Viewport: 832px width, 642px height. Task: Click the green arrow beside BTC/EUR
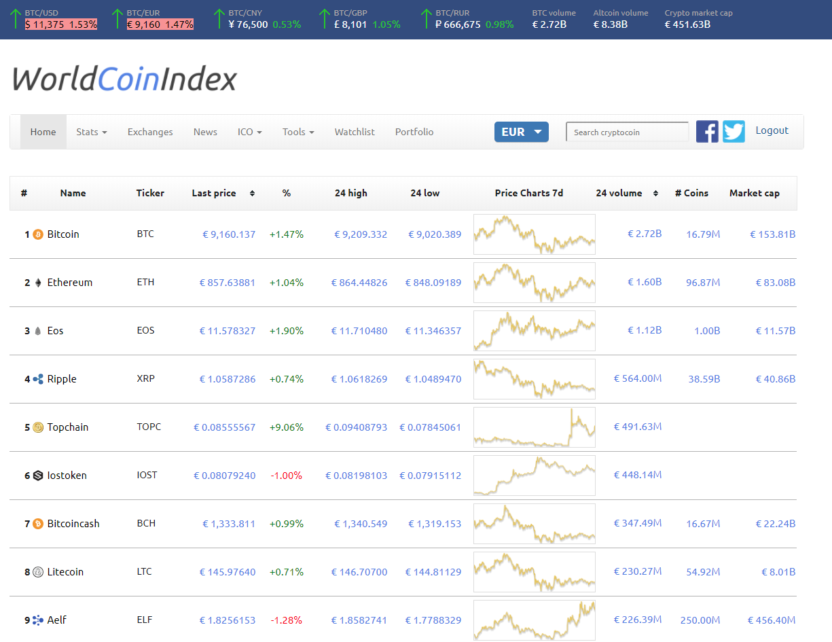pos(117,18)
